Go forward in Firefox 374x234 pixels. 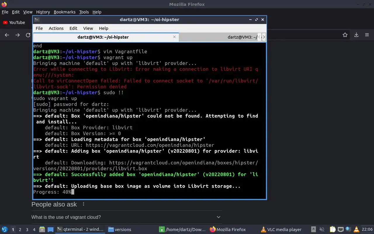[18, 35]
